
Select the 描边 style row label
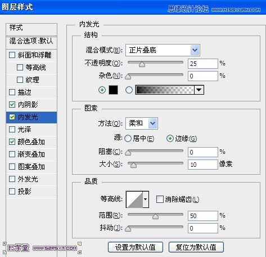click(x=25, y=92)
